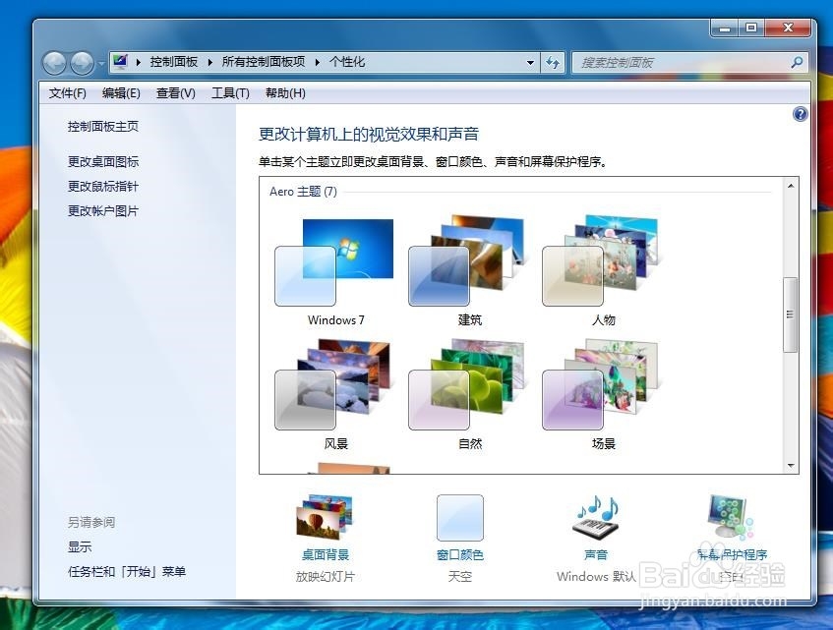Open the 声音 (Sounds) settings icon
The height and width of the screenshot is (630, 833).
click(594, 516)
